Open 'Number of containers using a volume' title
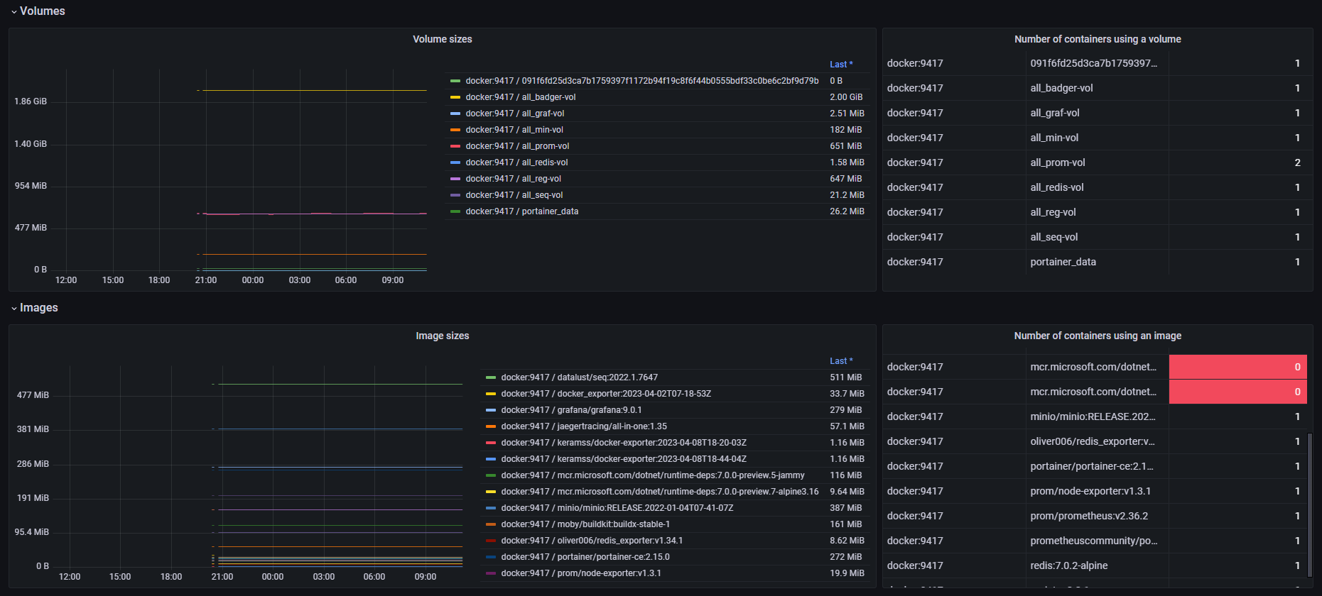 coord(1098,39)
